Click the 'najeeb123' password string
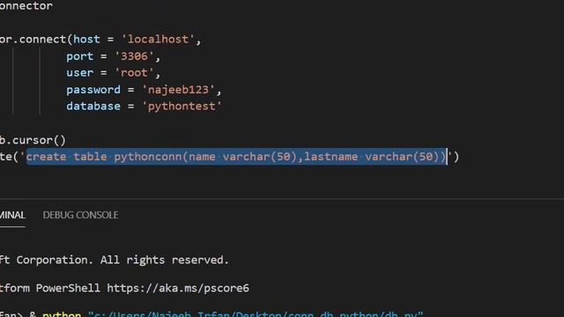The image size is (564, 317). pos(178,90)
